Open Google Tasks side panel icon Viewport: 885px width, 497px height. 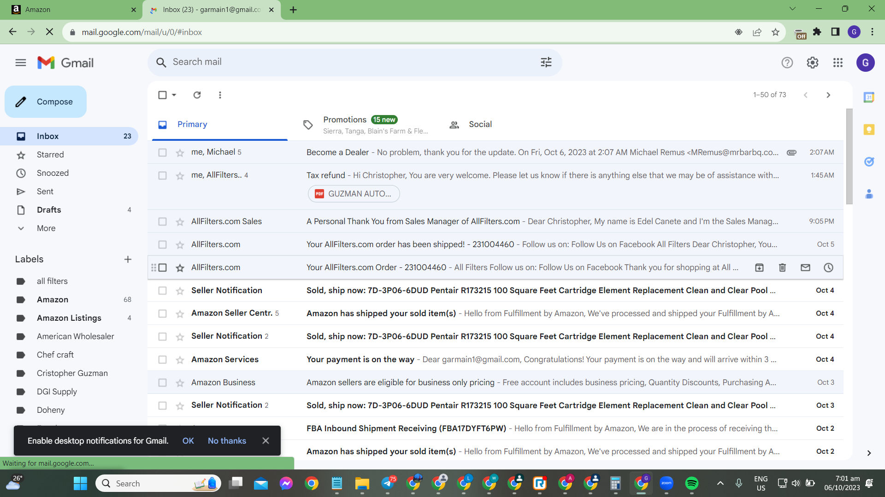(x=869, y=162)
